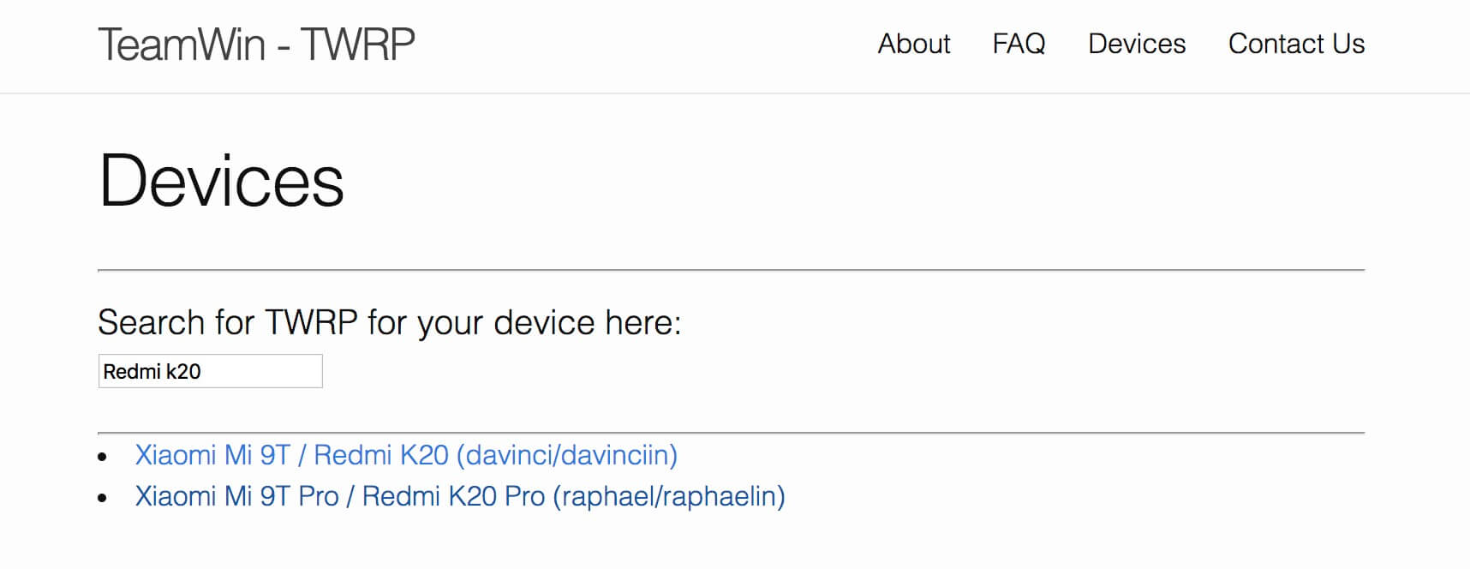1470x569 pixels.
Task: Click 'Redmi K20 Pro' in the second result
Action: 453,496
